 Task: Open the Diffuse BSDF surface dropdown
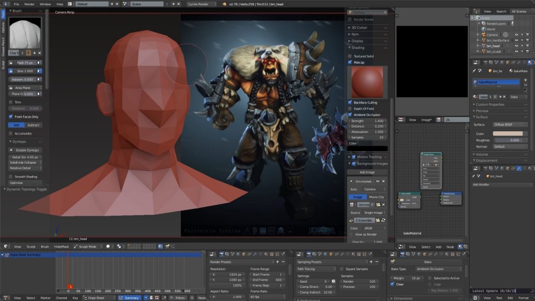pyautogui.click(x=509, y=124)
